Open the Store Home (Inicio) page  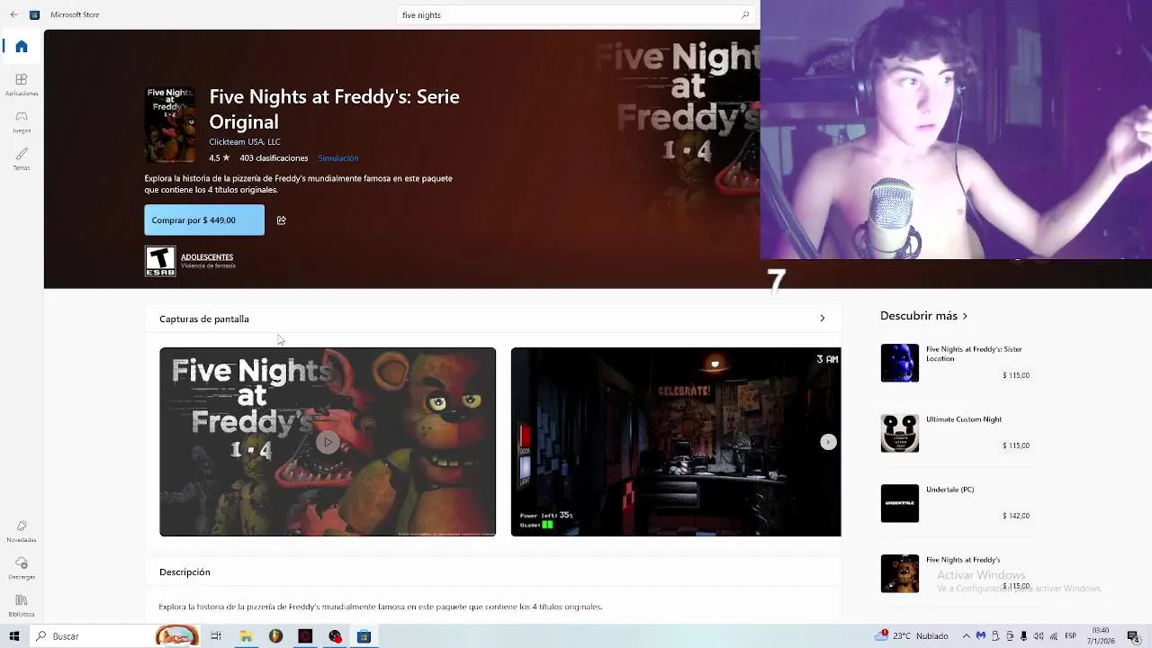click(22, 47)
